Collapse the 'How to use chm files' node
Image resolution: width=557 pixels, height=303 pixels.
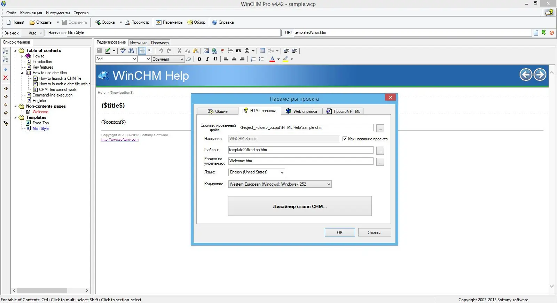(22, 73)
